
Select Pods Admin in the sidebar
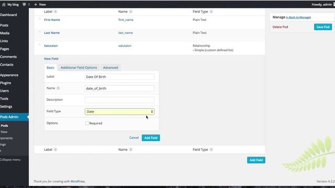(14, 117)
